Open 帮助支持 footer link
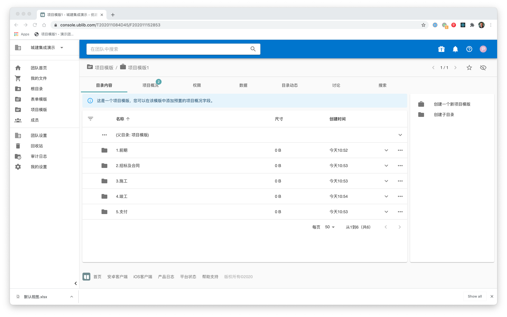507x317 pixels. pyautogui.click(x=210, y=277)
